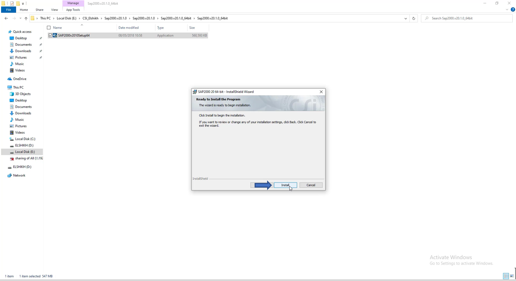Open Customize Quick Access Toolbar dropdown

pyautogui.click(x=23, y=4)
